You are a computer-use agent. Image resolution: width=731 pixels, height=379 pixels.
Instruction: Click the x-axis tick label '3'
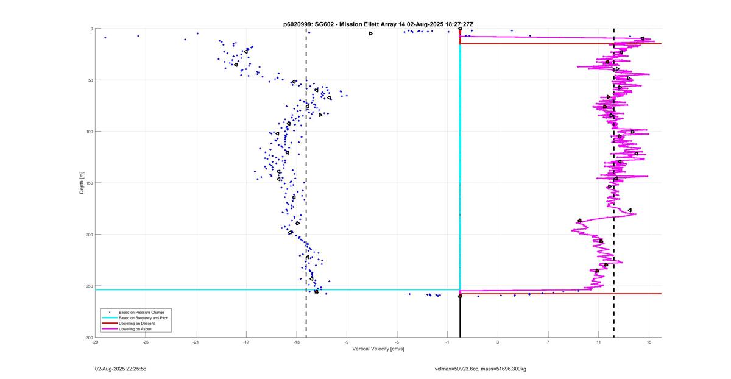(498, 342)
